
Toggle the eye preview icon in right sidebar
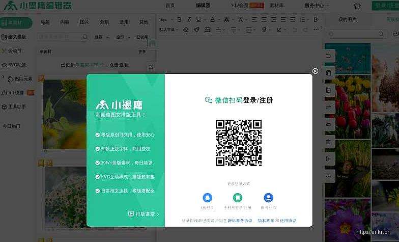click(x=328, y=124)
